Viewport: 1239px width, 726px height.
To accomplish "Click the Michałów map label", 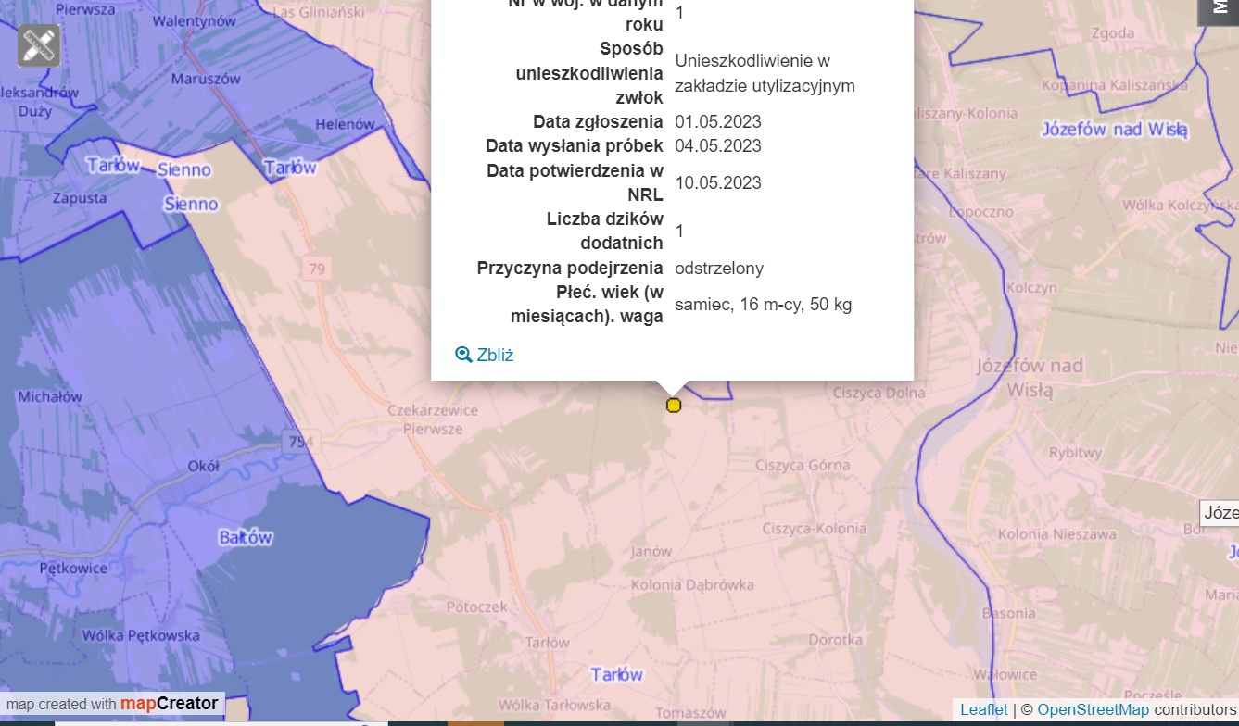I will pyautogui.click(x=50, y=396).
